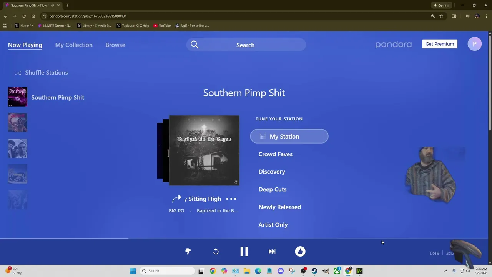Open the Browse tab
Viewport: 492px width, 277px height.
click(x=115, y=45)
